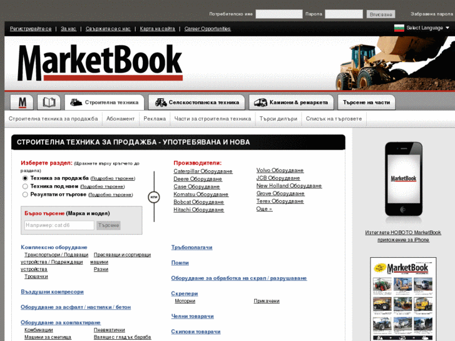Select the Резултати от търгове radio button
This screenshot has width=455, height=341.
[x=25, y=195]
